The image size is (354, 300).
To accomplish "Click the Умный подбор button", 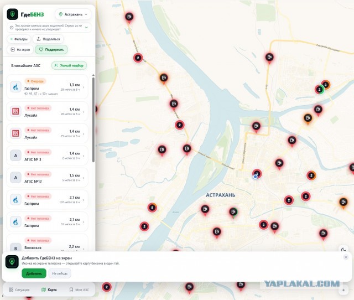I will [x=69, y=65].
